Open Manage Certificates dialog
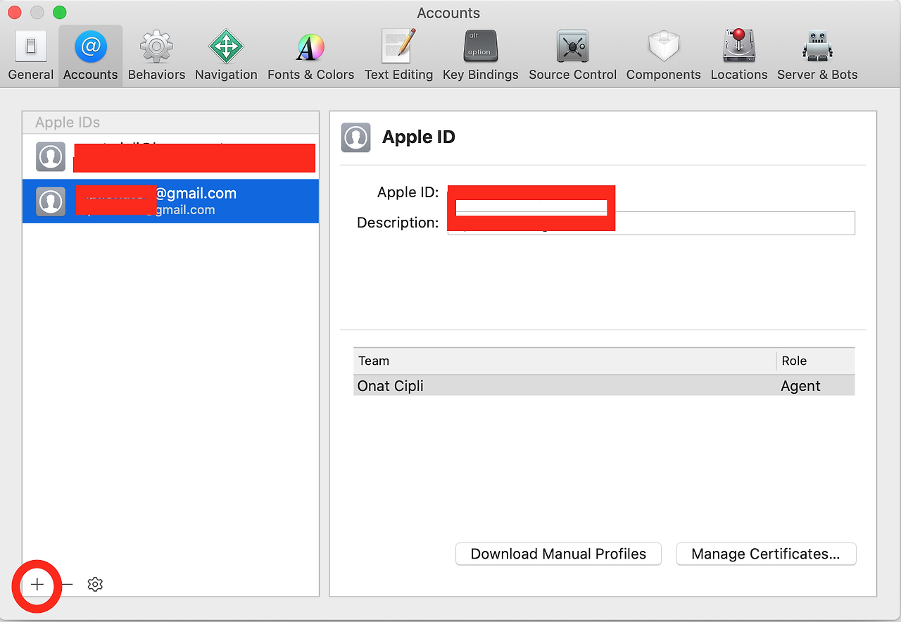This screenshot has width=901, height=622. (766, 554)
